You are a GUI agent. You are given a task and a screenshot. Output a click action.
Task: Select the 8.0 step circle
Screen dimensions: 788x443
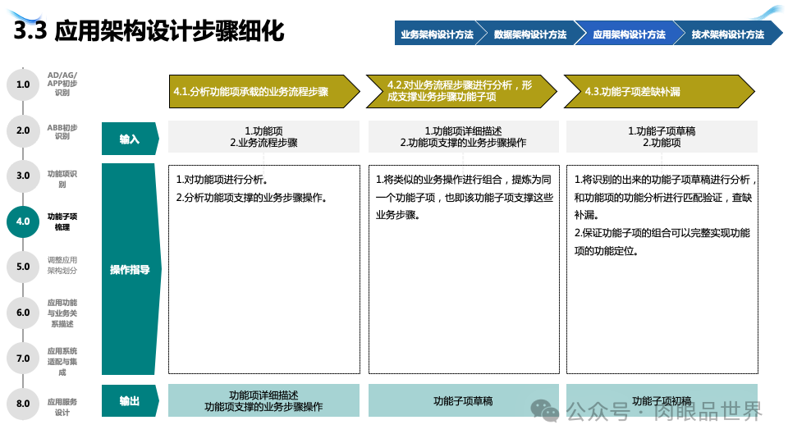coord(23,404)
